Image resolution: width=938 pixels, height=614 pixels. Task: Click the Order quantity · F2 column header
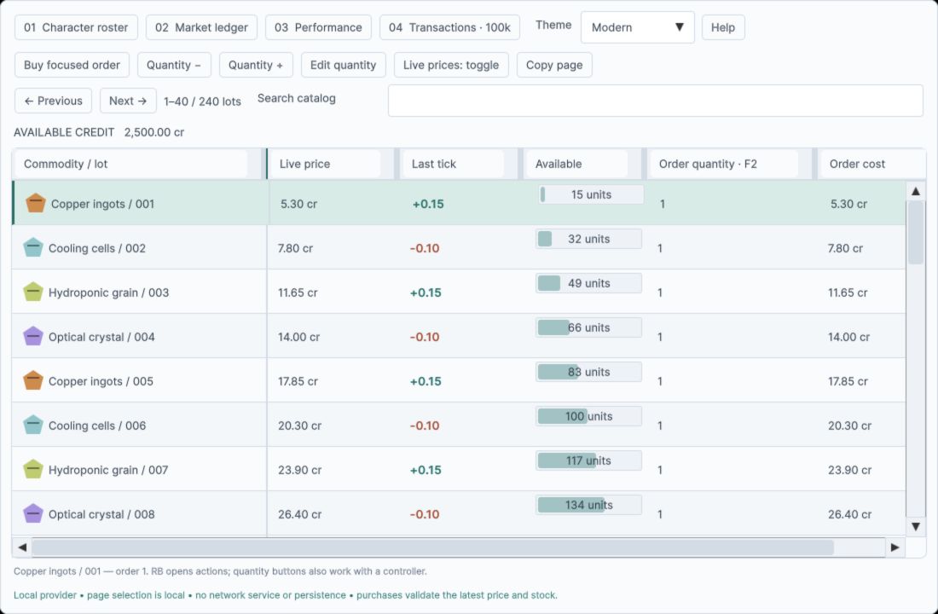(x=724, y=164)
